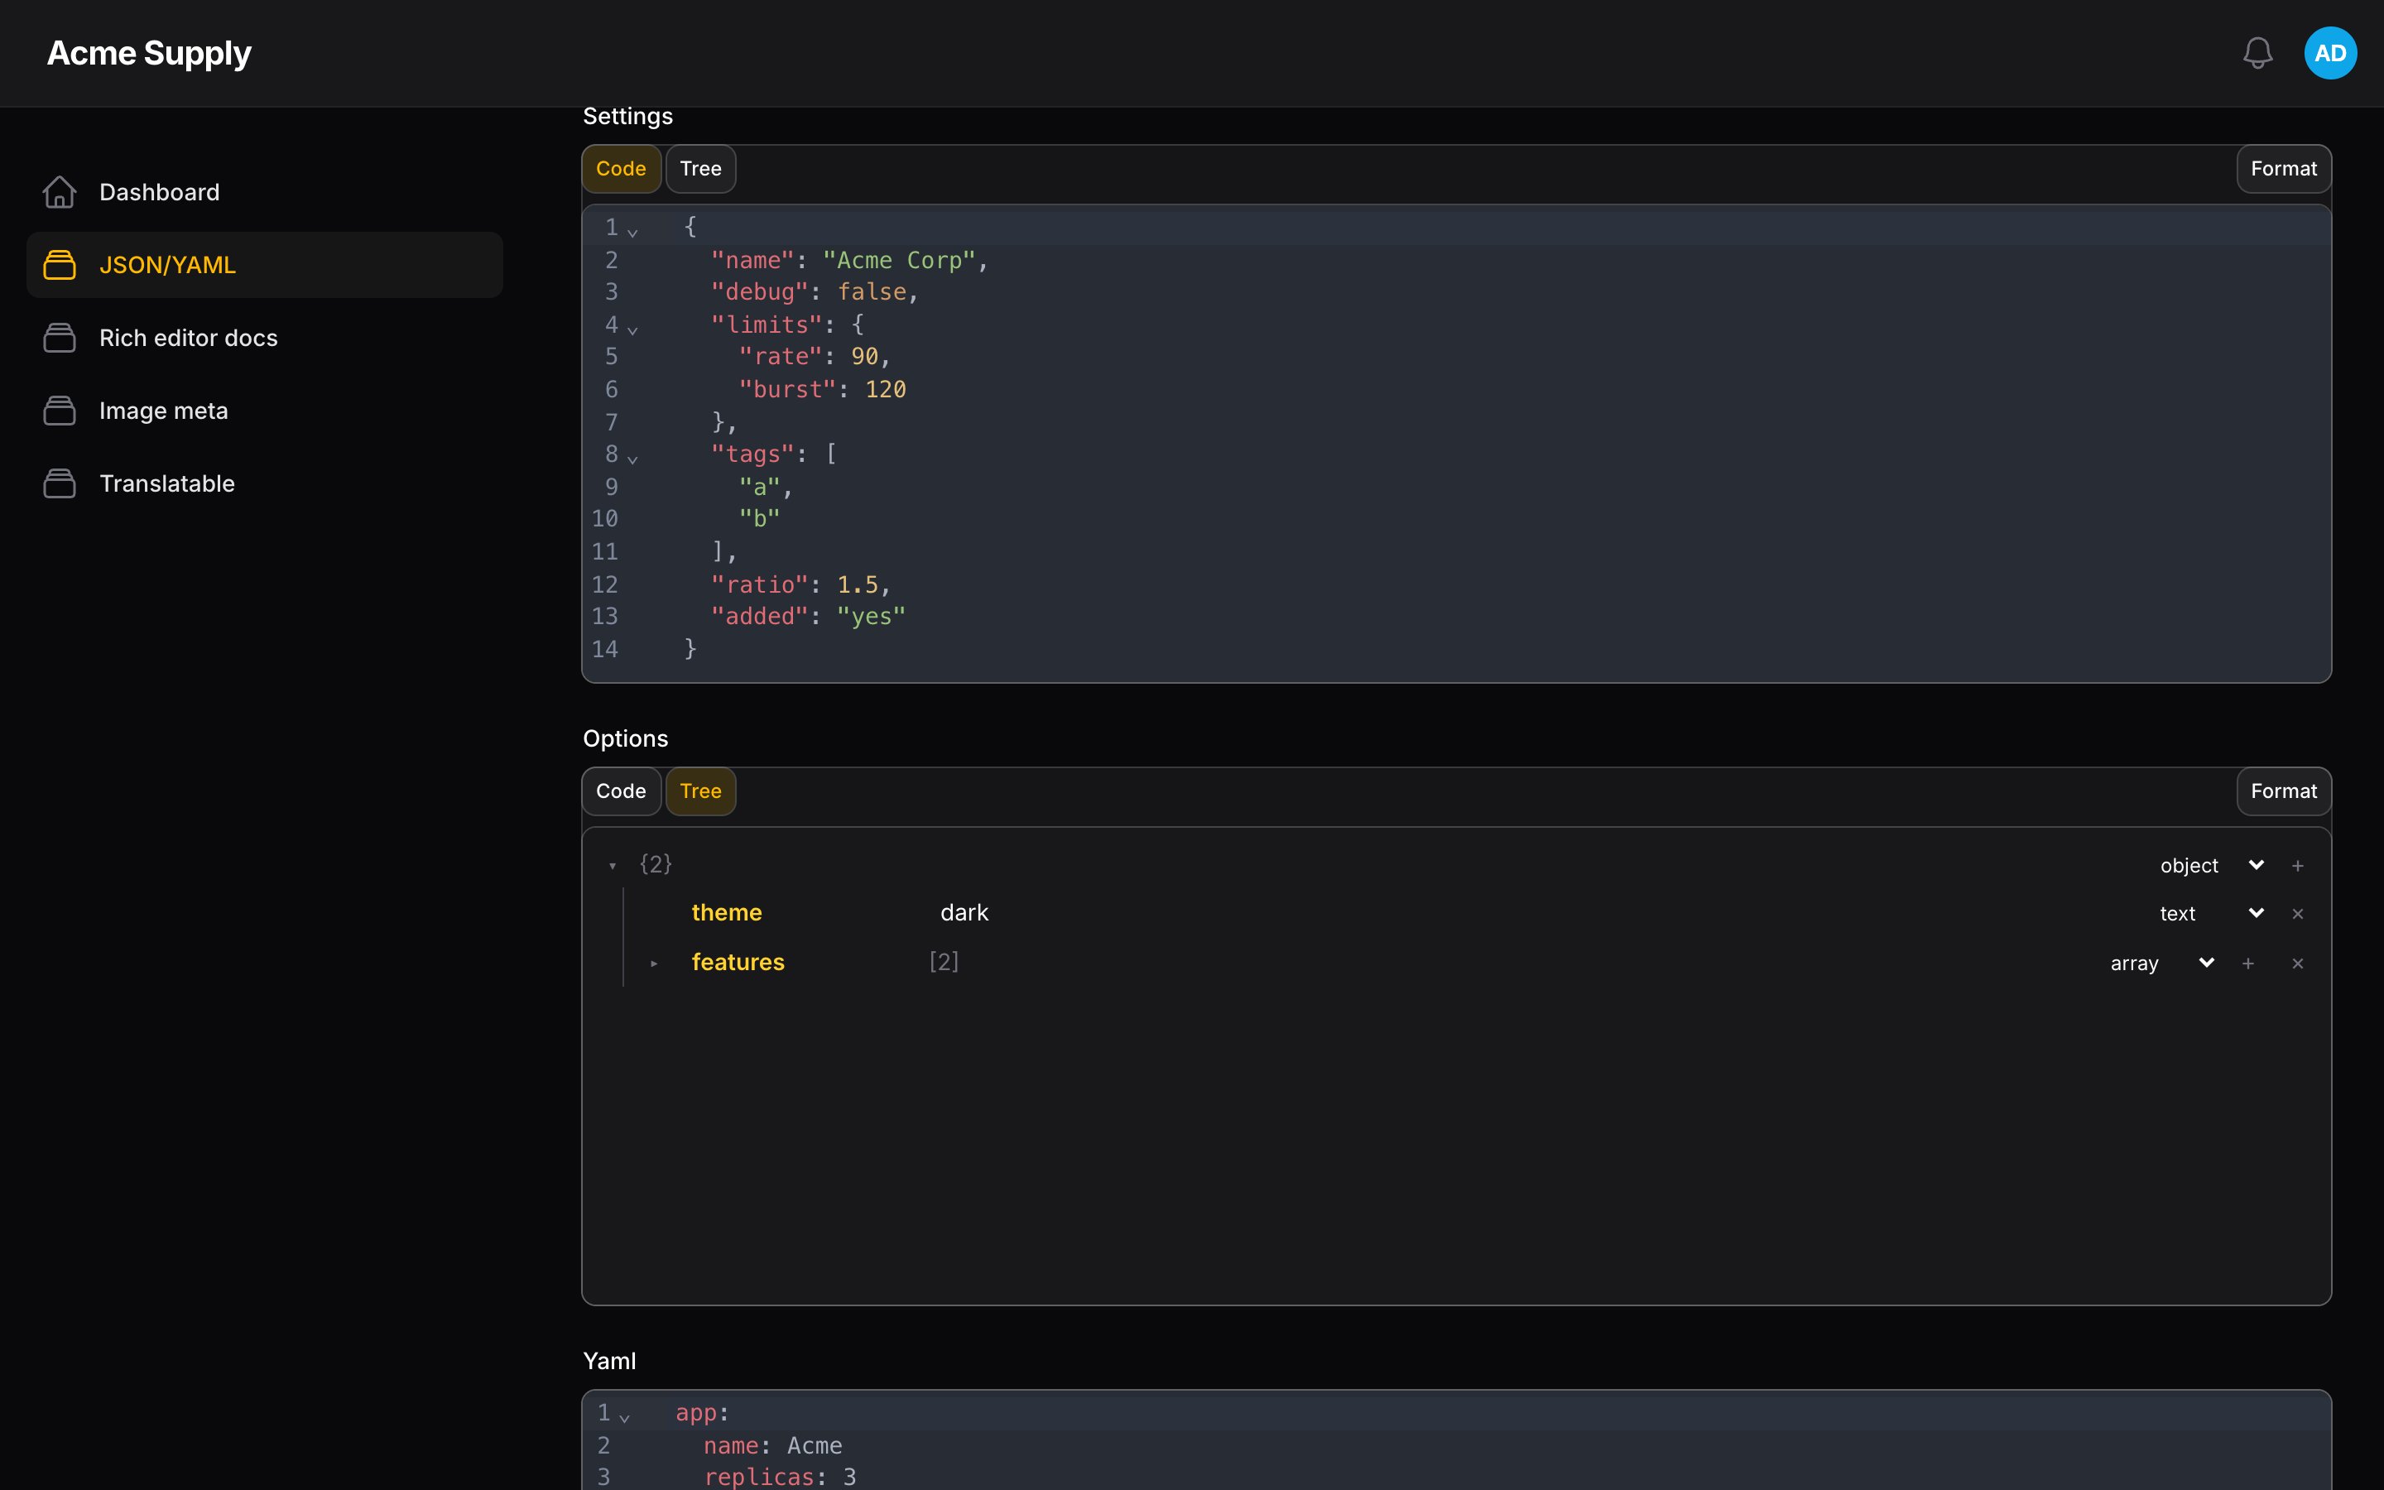Click the JSON/YAML sidebar icon
Screen dimensions: 2384x1490
pyautogui.click(x=59, y=265)
